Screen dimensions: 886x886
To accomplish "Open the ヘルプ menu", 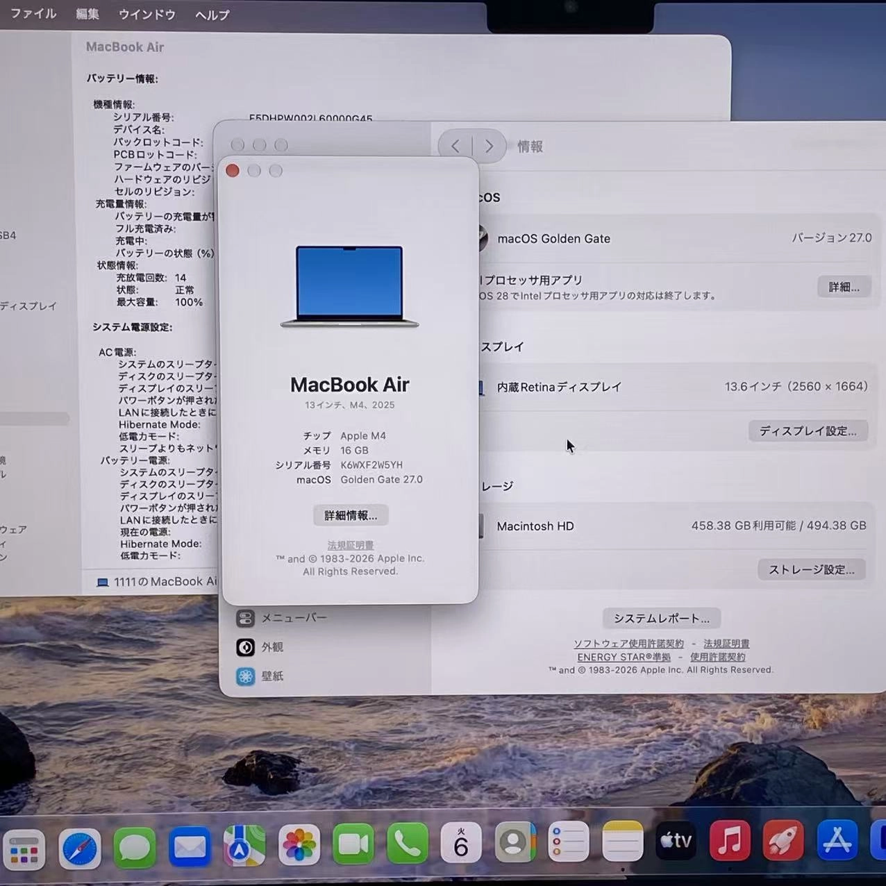I will pyautogui.click(x=212, y=15).
